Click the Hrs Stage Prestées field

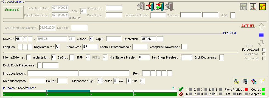(186, 57)
